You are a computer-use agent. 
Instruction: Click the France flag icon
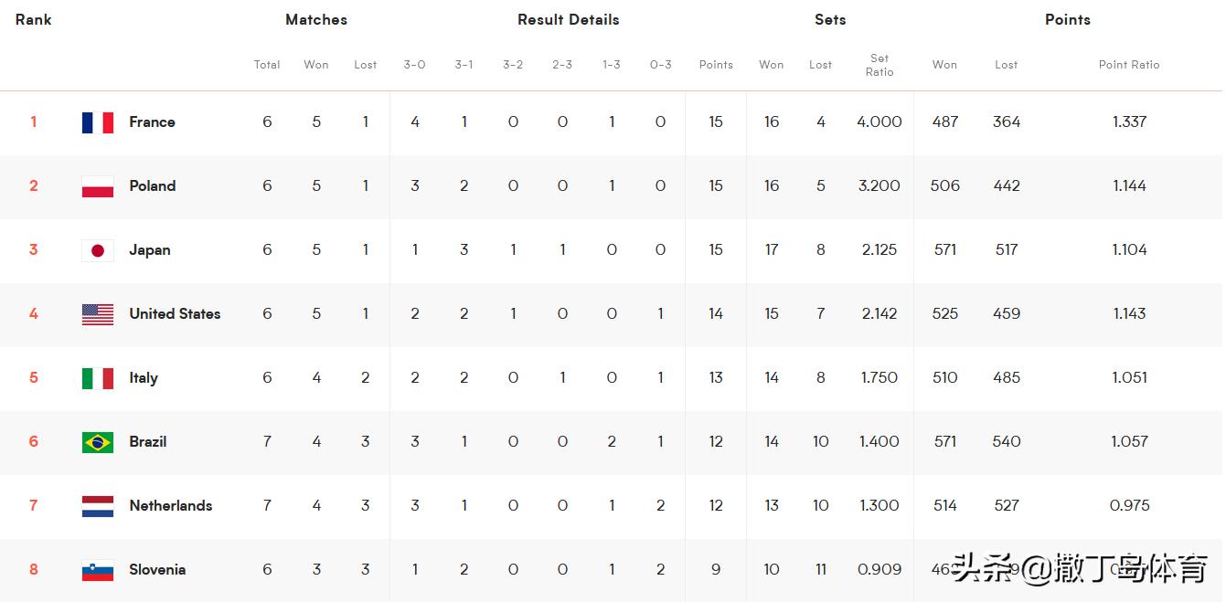(98, 122)
